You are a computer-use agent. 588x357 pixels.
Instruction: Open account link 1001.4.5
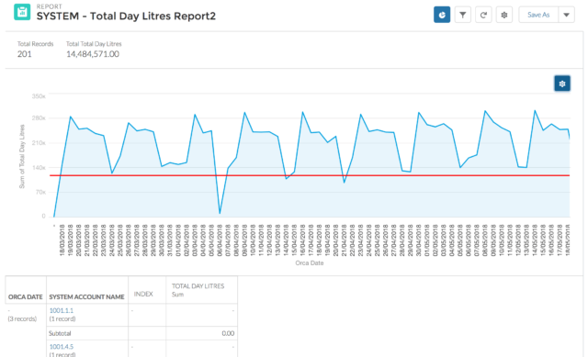pos(62,347)
